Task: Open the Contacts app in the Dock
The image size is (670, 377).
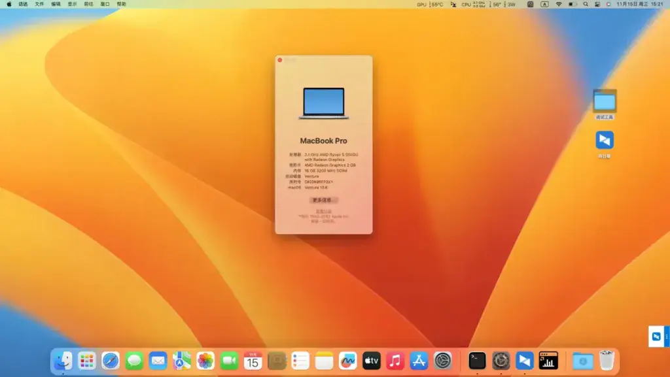Action: (x=277, y=361)
